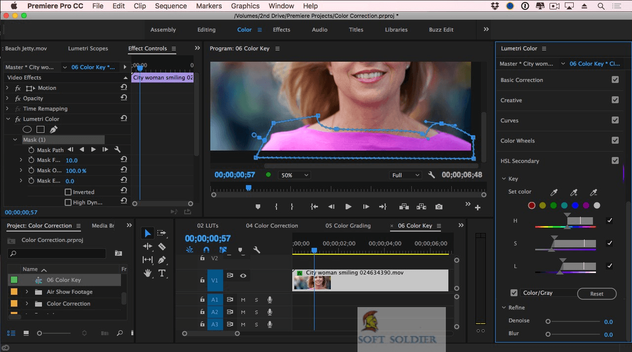This screenshot has height=352, width=632.
Task: Adjust the Denoise slider handle
Action: (x=548, y=321)
